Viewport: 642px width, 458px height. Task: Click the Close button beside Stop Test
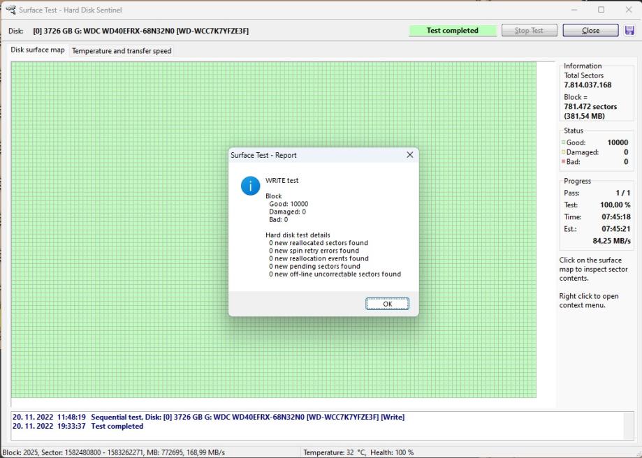click(590, 31)
